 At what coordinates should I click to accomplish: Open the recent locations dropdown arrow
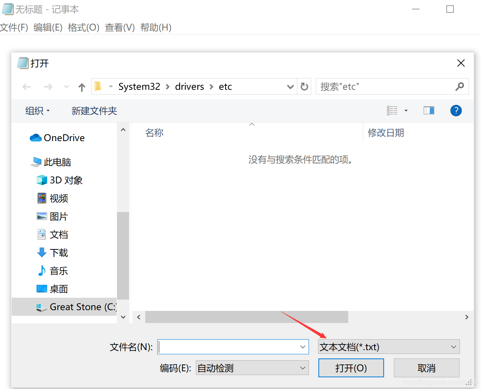point(66,87)
